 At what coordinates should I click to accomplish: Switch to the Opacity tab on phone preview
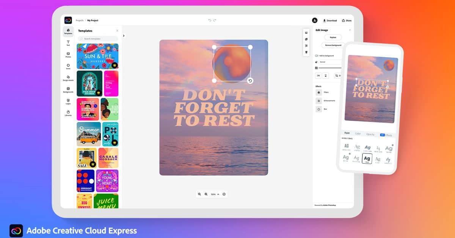point(370,133)
